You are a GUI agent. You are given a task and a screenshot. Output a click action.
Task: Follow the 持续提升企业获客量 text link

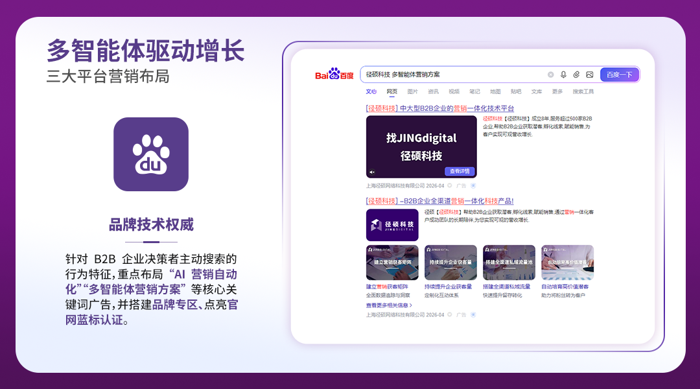click(449, 287)
